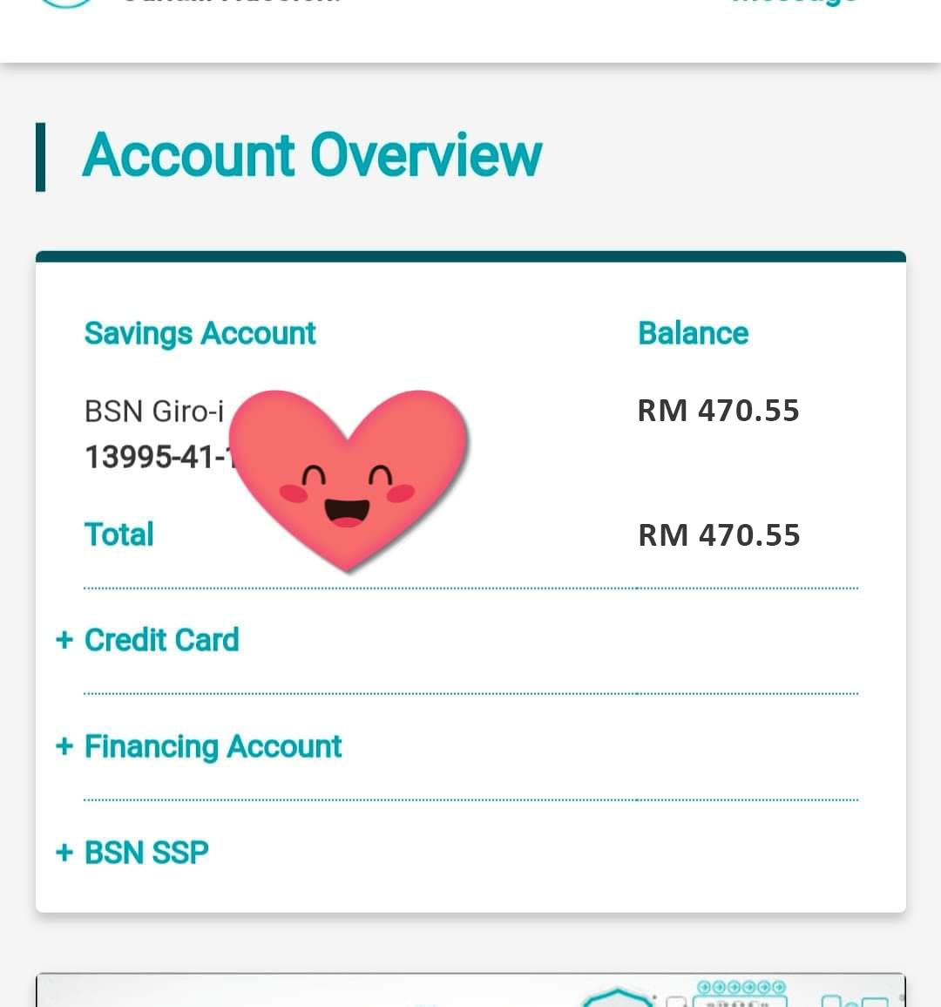Expand the Financing Account plus icon
Screen dimensions: 941x1007
[64, 746]
